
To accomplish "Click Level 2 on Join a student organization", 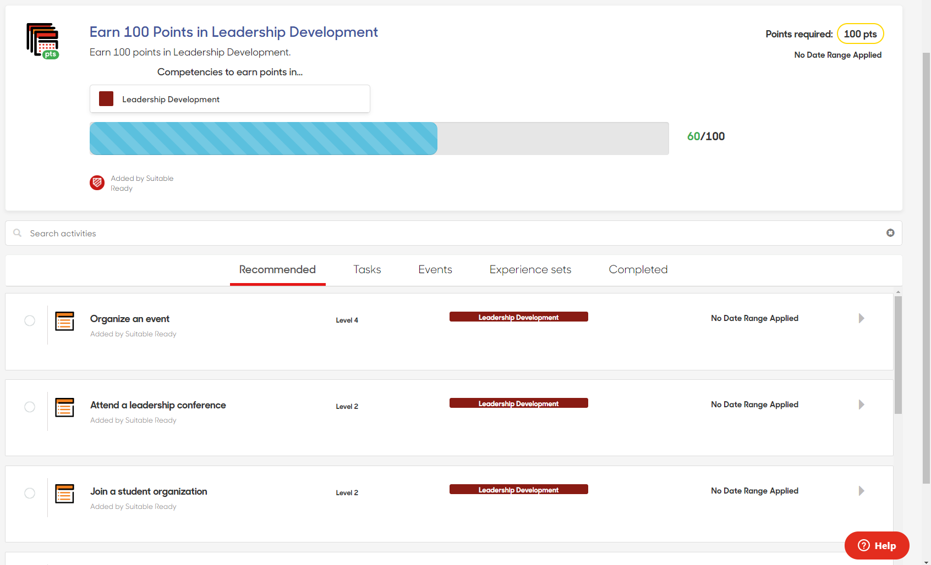I will (347, 493).
